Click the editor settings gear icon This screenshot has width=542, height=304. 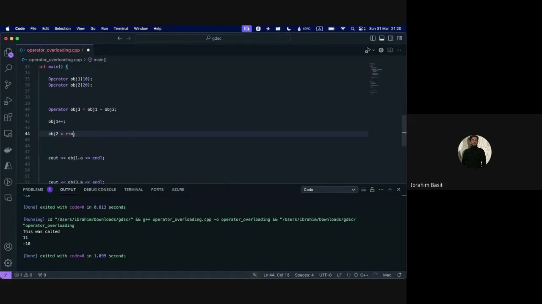381,50
